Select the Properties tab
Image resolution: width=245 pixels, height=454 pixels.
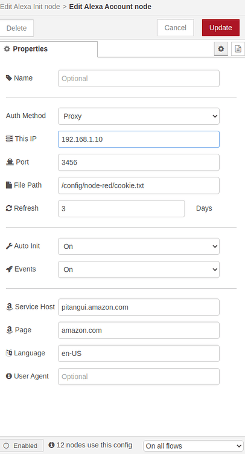coord(48,49)
